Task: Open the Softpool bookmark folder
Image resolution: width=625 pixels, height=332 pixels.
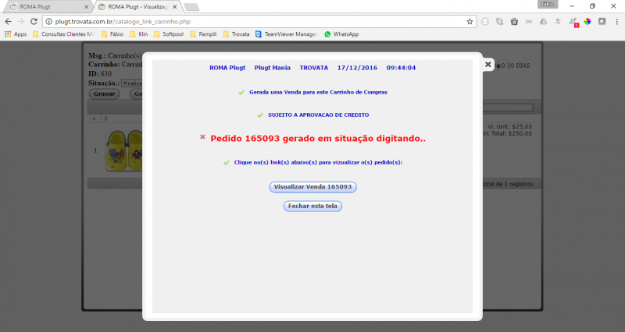Action: [169, 34]
